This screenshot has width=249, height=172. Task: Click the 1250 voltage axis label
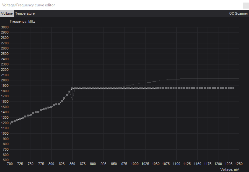click(239, 164)
